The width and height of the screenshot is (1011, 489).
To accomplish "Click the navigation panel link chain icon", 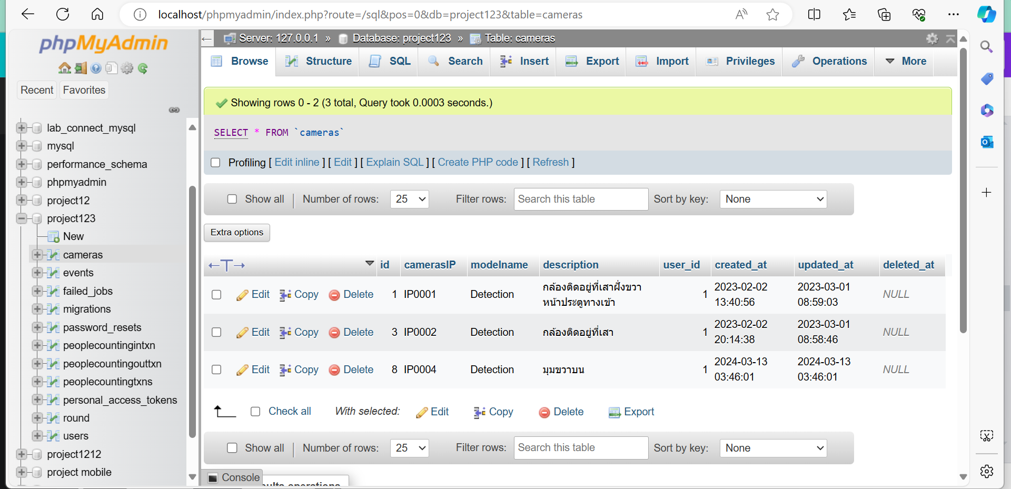I will pyautogui.click(x=174, y=110).
